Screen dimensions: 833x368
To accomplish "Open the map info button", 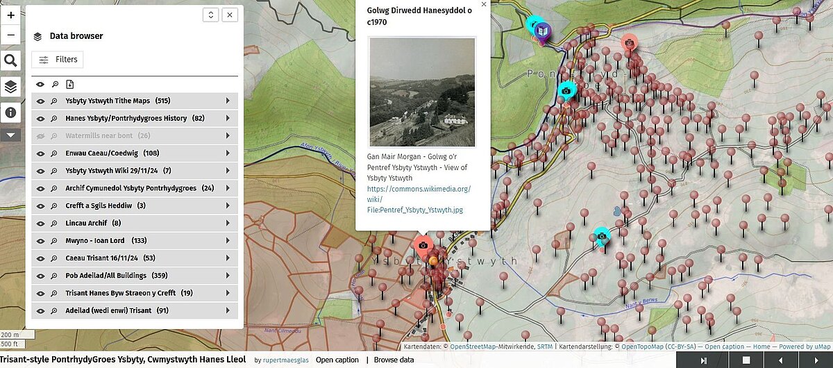I will click(10, 112).
